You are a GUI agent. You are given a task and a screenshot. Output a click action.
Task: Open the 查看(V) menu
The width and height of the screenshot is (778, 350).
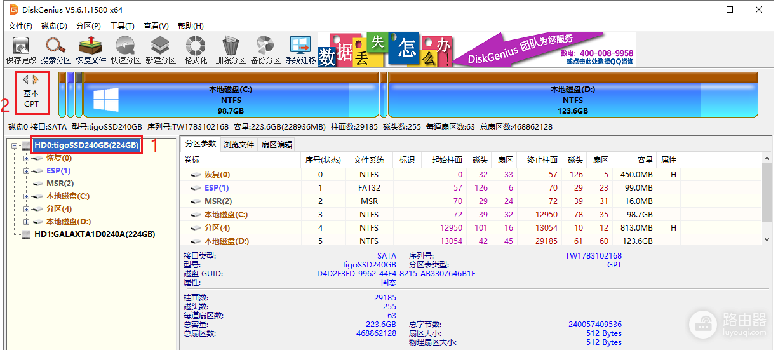[x=156, y=26]
